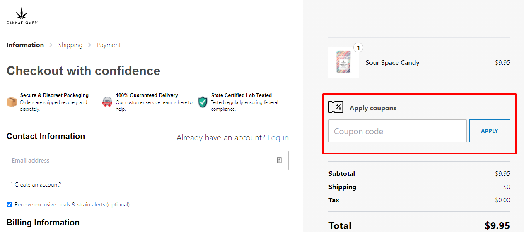This screenshot has width=524, height=232.
Task: Check the Create an account checkbox
Action: click(x=10, y=185)
